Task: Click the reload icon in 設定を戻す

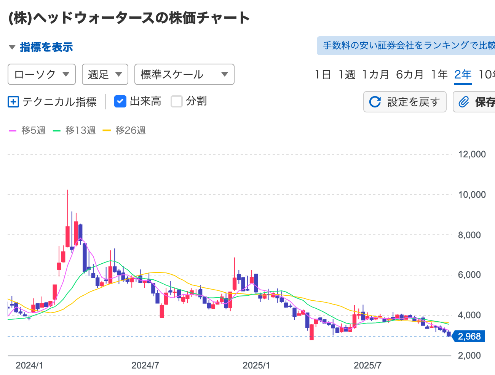Action: 375,102
